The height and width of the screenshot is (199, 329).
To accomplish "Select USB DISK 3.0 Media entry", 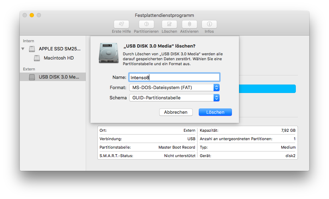I will (59, 77).
